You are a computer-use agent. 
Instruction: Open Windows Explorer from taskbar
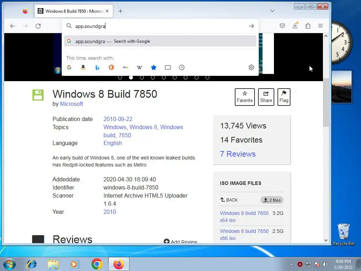click(x=53, y=264)
